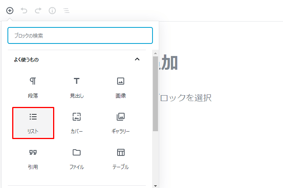
Task: Insert the テーブル table block
Action: pyautogui.click(x=121, y=159)
